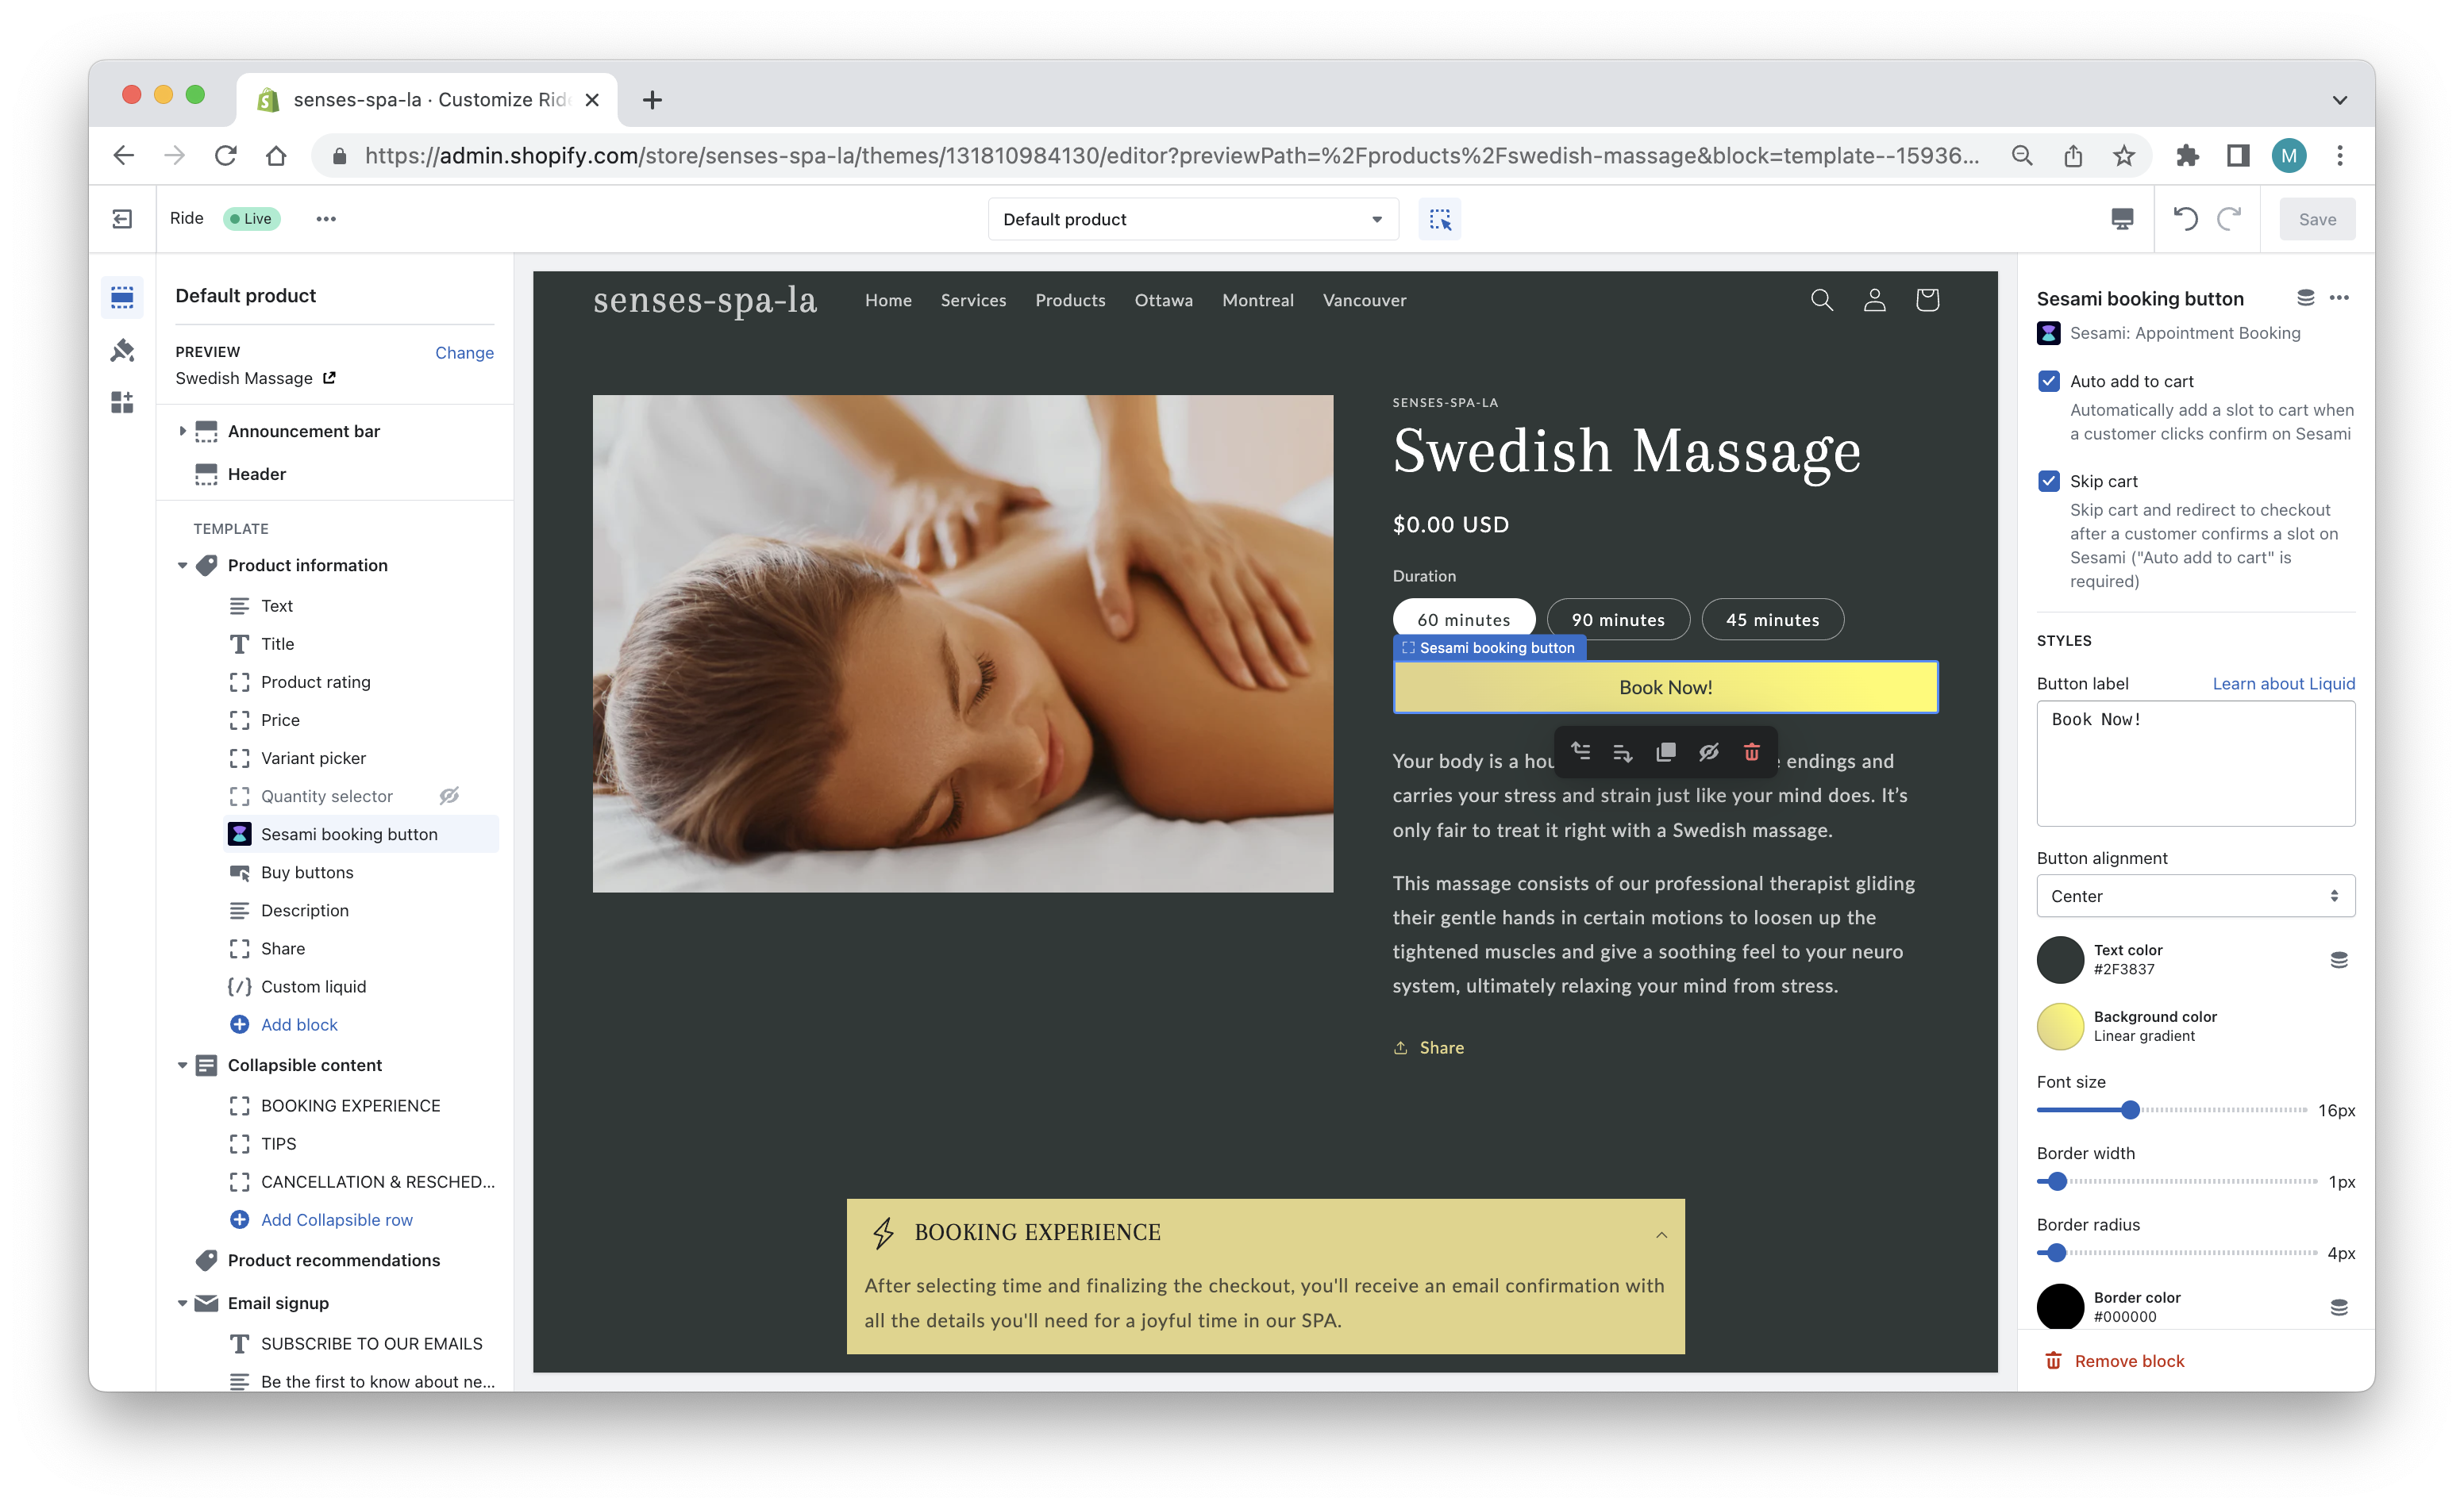Open the storefront cart icon
This screenshot has width=2464, height=1509.
click(x=1927, y=300)
